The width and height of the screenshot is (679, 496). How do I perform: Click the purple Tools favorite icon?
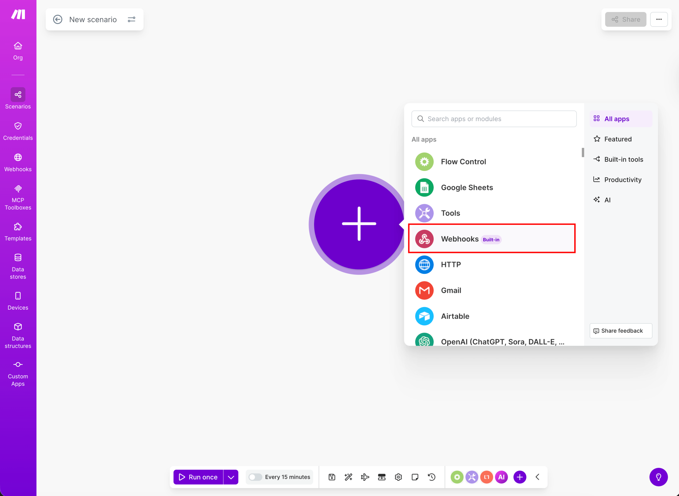coord(472,477)
